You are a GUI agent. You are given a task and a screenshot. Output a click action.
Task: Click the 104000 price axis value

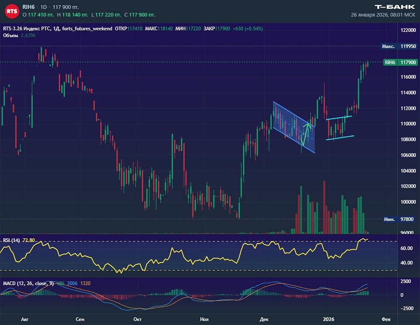click(x=408, y=170)
